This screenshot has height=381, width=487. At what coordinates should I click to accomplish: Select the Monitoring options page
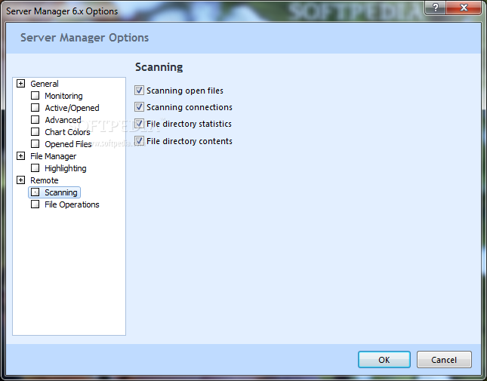63,96
